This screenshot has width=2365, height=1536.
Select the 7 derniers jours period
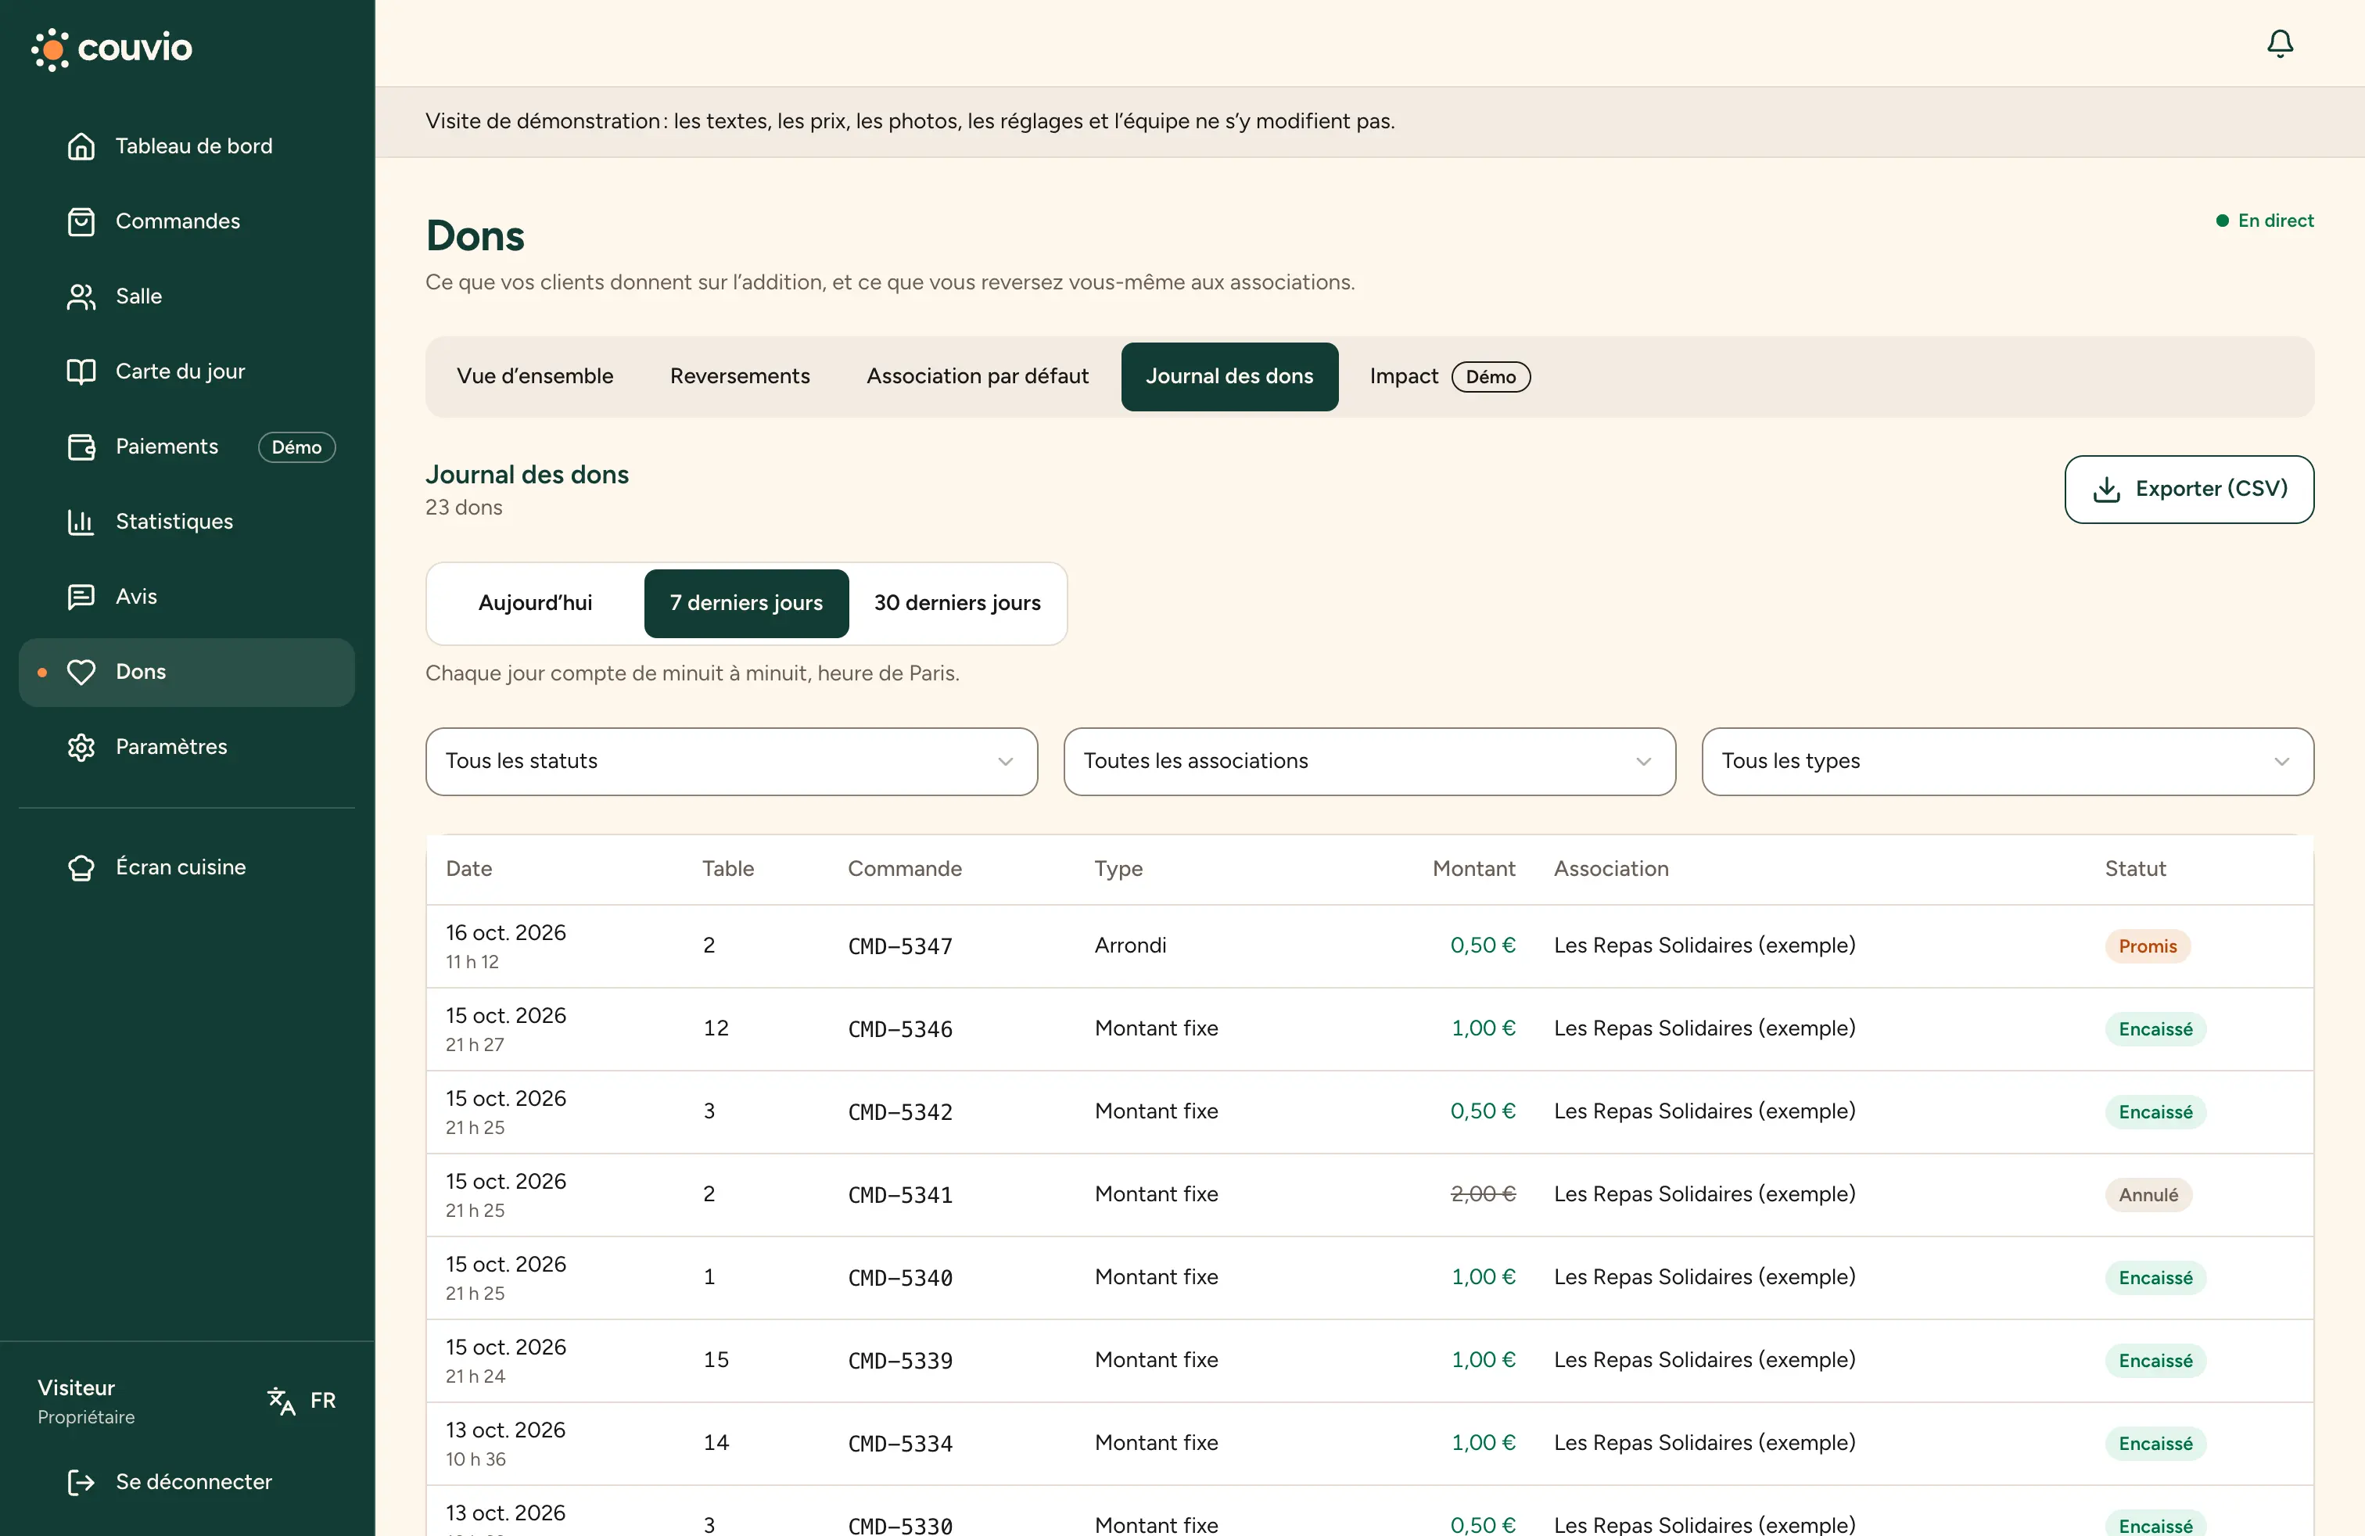(x=746, y=603)
